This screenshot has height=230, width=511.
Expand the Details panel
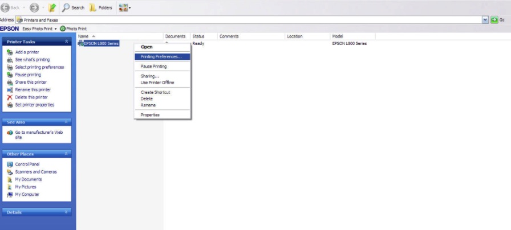(66, 212)
